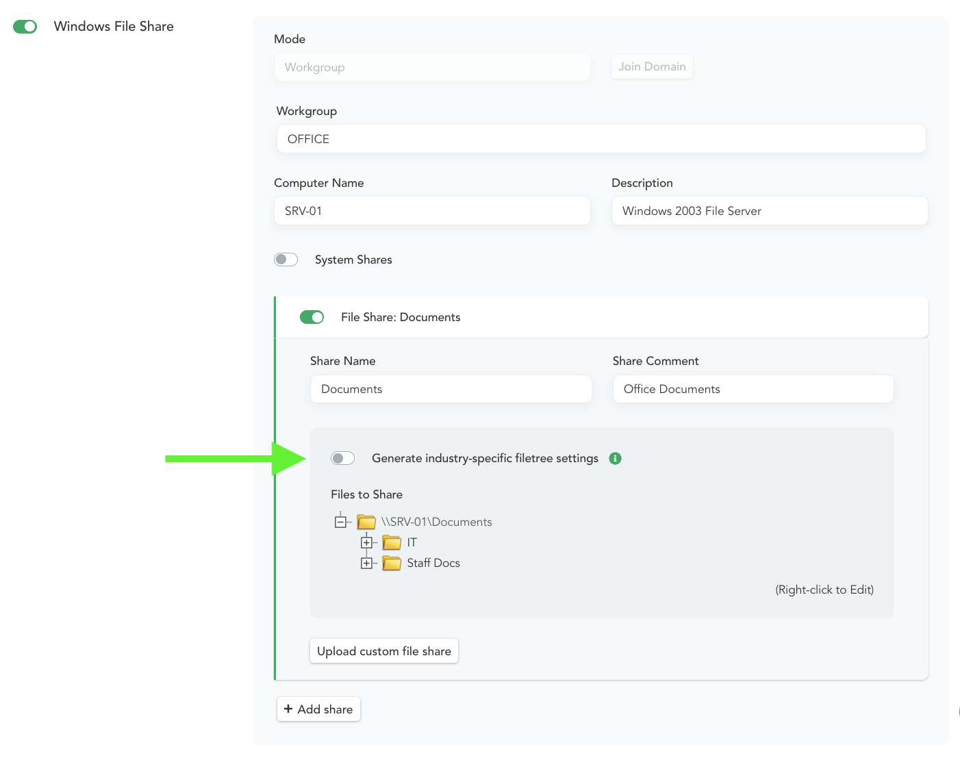Click the \\SRV-01\Documents root folder icon
Screen dimensions: 960x760
(x=366, y=522)
